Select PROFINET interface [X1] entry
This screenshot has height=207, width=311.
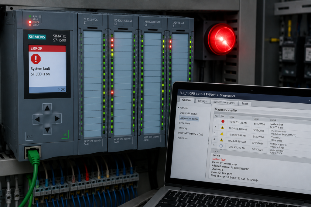click(190, 134)
